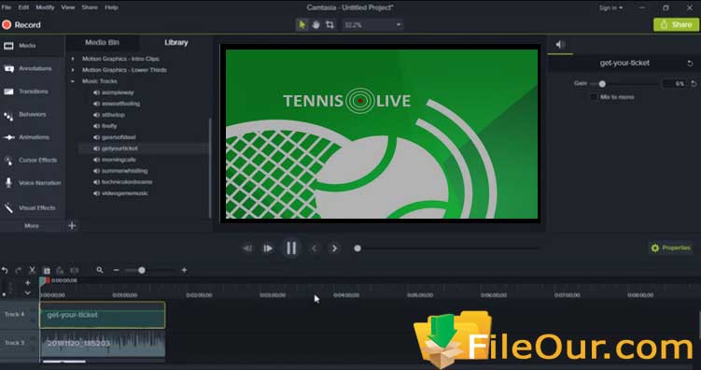The image size is (701, 370).
Task: Jump to the previous clip with left chevron
Action: pyautogui.click(x=315, y=249)
